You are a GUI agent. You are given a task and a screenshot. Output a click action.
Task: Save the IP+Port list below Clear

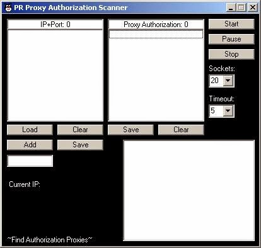click(x=80, y=145)
